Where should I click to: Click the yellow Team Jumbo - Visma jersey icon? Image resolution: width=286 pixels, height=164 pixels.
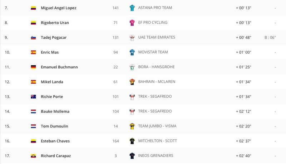coord(132,126)
